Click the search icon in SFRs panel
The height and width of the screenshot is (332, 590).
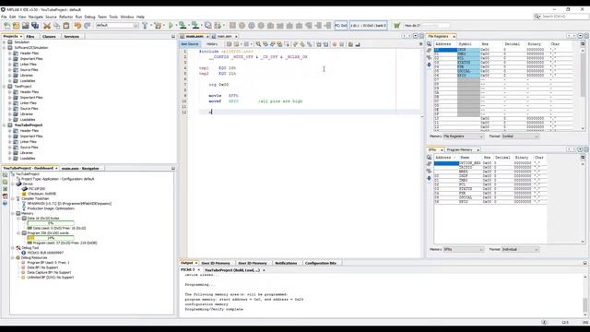[x=429, y=158]
